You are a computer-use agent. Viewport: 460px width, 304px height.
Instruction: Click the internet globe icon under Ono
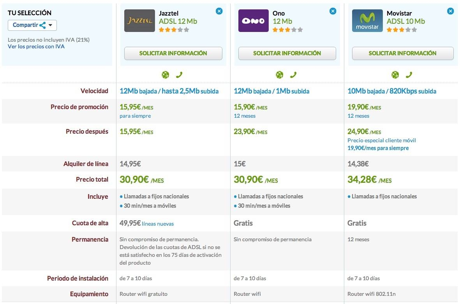[x=279, y=75]
